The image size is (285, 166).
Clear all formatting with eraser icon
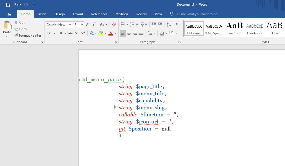coord(114,25)
